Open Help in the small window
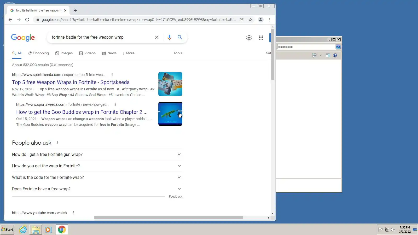The image size is (418, 235). [x=335, y=55]
